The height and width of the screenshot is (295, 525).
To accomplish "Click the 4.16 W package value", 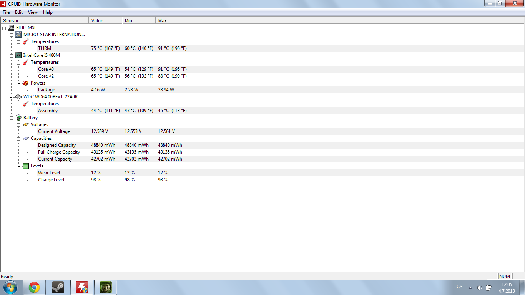I will [98, 90].
